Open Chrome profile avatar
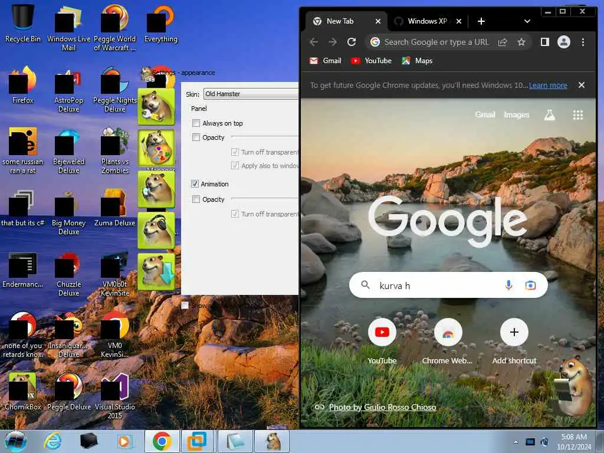Image resolution: width=604 pixels, height=453 pixels. (x=563, y=42)
